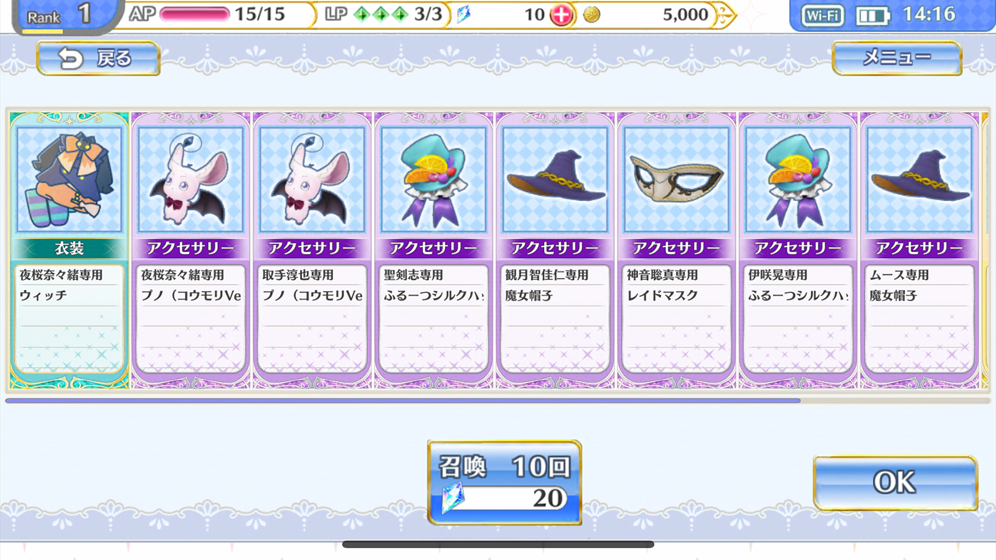996x560 pixels.
Task: Select the green LP diamond icons
Action: point(381,14)
